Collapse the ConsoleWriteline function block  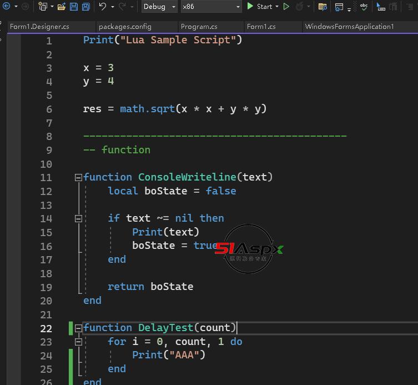click(79, 178)
